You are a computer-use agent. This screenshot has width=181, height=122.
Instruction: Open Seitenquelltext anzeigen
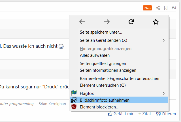pos(103,64)
